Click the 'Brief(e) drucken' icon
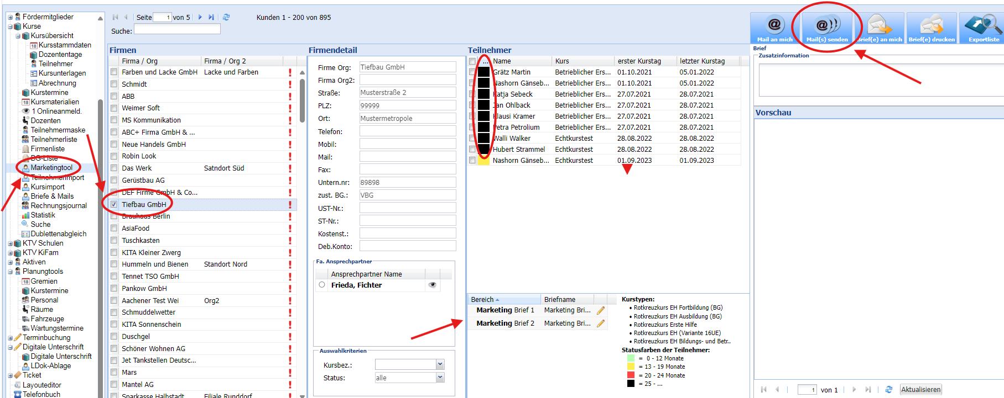This screenshot has width=1004, height=398. click(x=932, y=28)
